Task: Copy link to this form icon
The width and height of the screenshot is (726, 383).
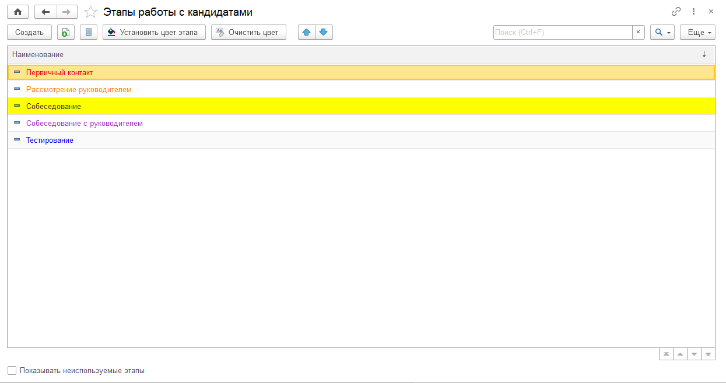Action: [x=676, y=12]
